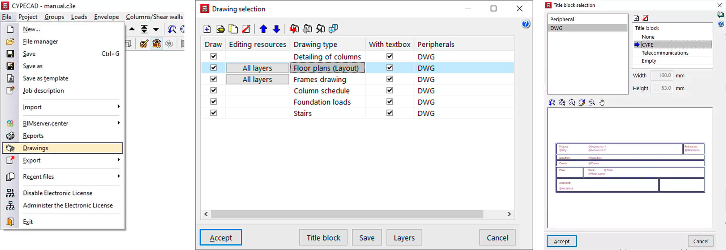Toggle With textbox for Detailing of columns
Image resolution: width=726 pixels, height=250 pixels.
click(x=389, y=56)
